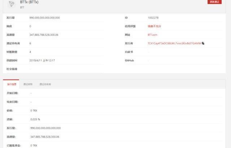Click the holder count value 6
Screen dimensions: 231x148
pyautogui.click(x=30, y=43)
